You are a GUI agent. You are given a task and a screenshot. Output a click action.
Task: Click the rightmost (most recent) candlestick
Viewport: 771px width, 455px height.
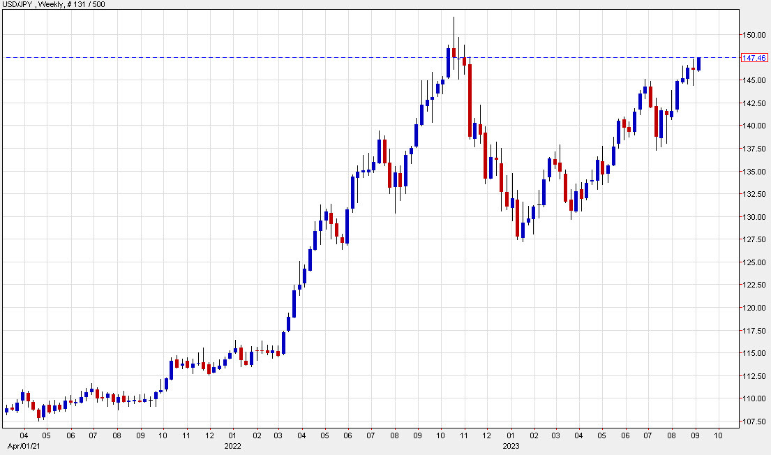(697, 64)
